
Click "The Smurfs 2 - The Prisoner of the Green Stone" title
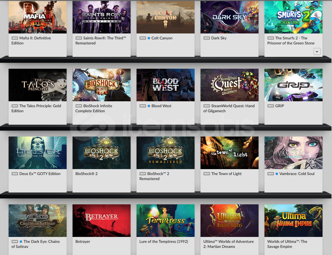291,41
